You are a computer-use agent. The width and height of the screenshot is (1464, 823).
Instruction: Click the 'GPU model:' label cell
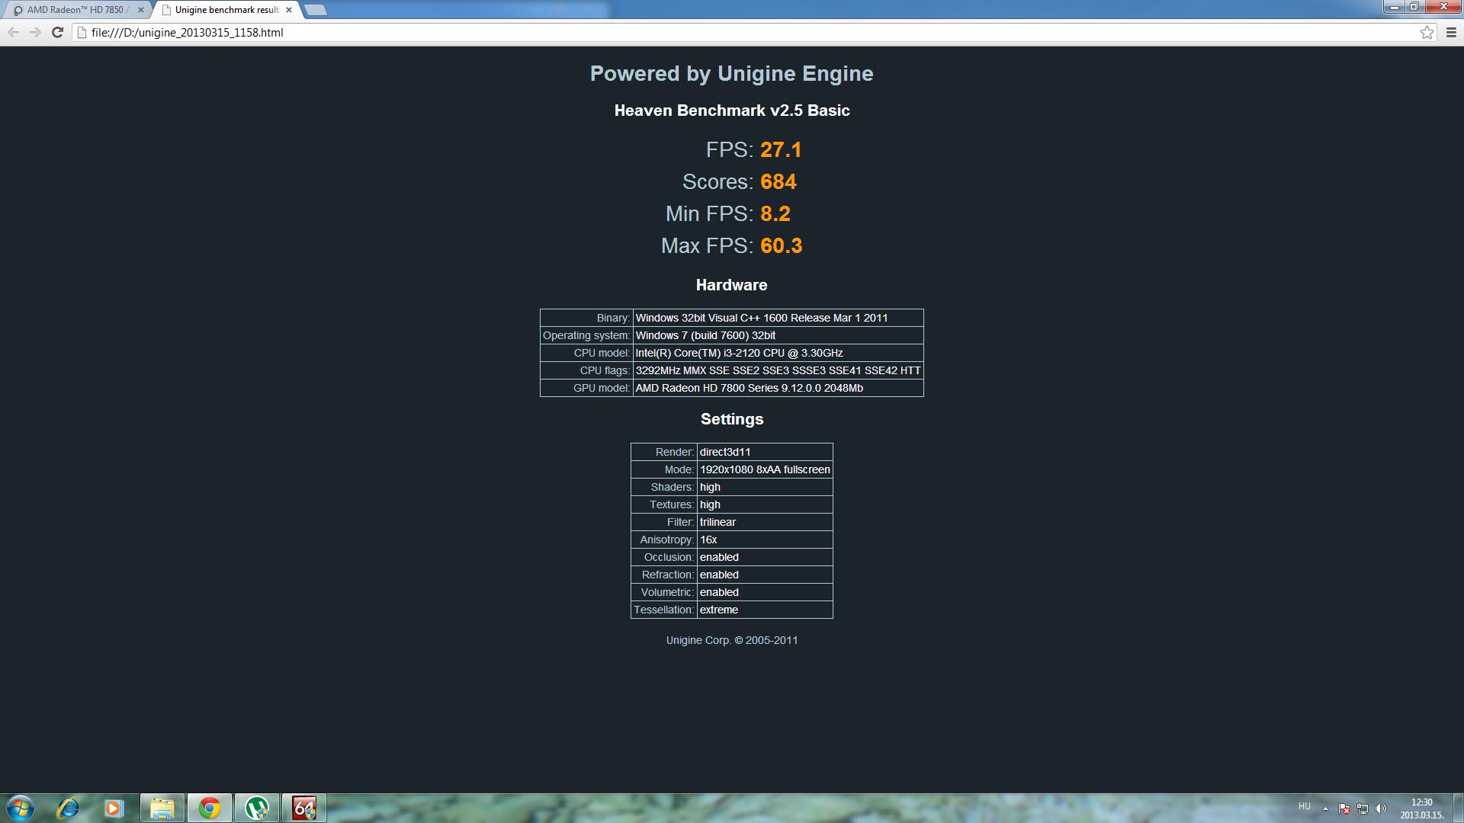586,388
